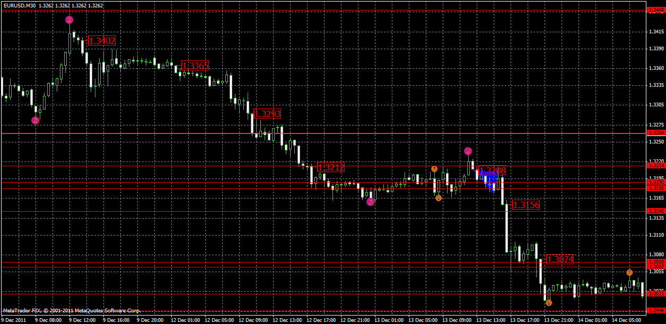Image resolution: width=666 pixels, height=324 pixels.
Task: Select the 1.3208 price label
Action: pos(491,171)
